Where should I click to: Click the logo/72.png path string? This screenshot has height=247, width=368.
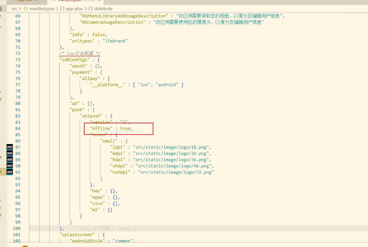coord(176,172)
